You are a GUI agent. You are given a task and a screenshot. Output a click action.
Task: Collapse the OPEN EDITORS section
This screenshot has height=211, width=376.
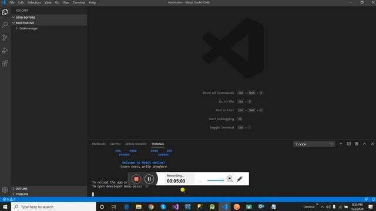(49, 18)
